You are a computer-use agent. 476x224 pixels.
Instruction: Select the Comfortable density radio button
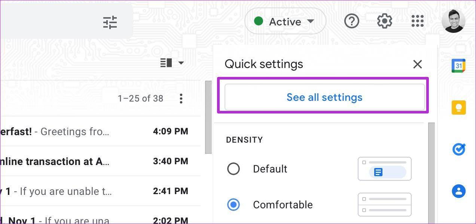pos(234,205)
